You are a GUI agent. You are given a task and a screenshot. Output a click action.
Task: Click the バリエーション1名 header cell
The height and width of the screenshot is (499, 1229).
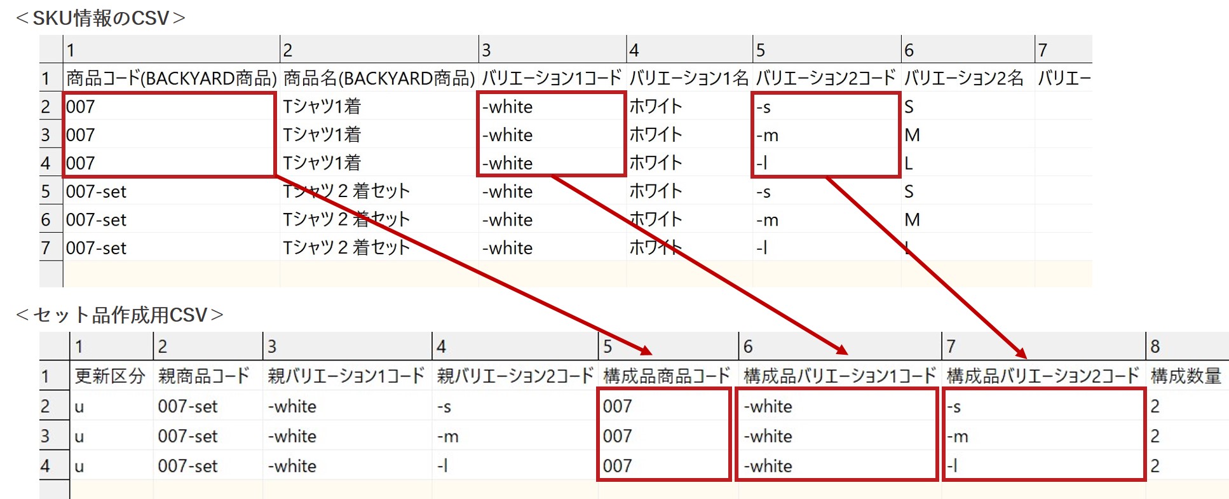(x=689, y=78)
